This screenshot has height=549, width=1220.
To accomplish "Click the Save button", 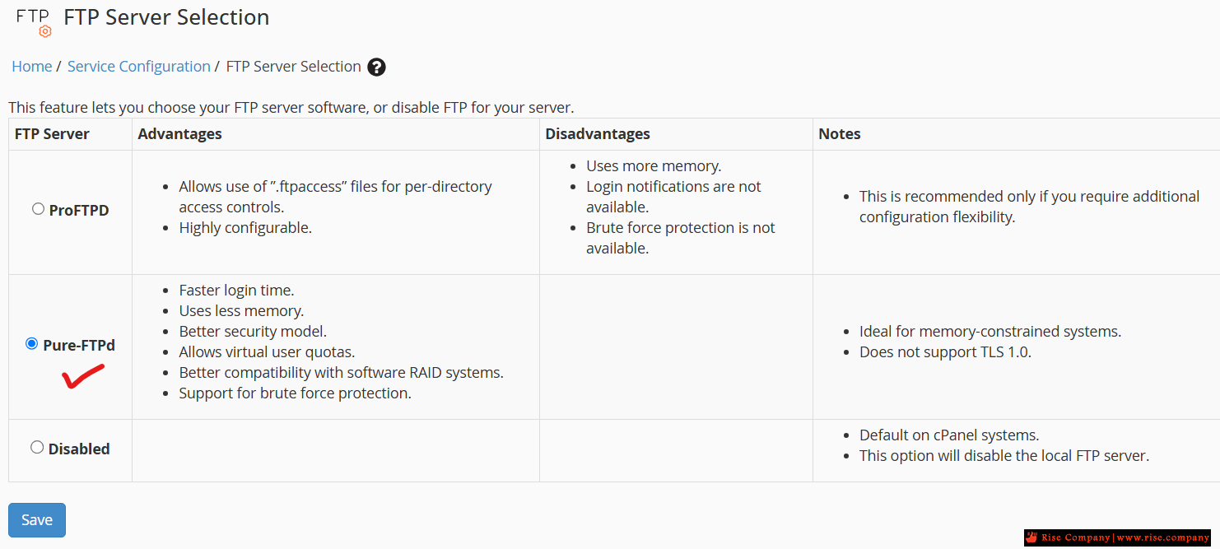I will (37, 520).
